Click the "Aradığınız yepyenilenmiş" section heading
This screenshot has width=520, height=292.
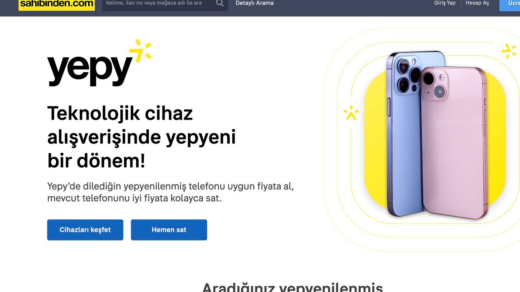pos(292,287)
